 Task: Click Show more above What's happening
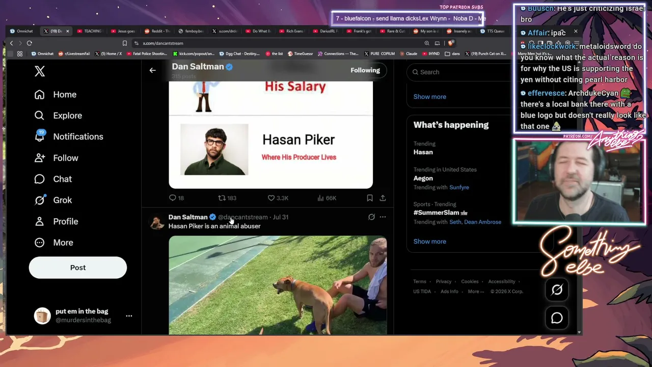pyautogui.click(x=430, y=97)
